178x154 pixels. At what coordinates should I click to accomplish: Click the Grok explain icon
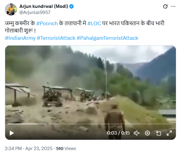(165, 6)
